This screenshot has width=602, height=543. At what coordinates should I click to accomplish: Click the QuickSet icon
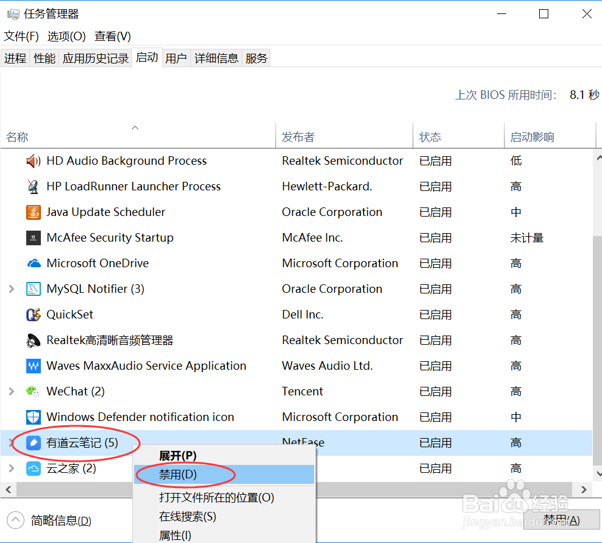pyautogui.click(x=34, y=314)
